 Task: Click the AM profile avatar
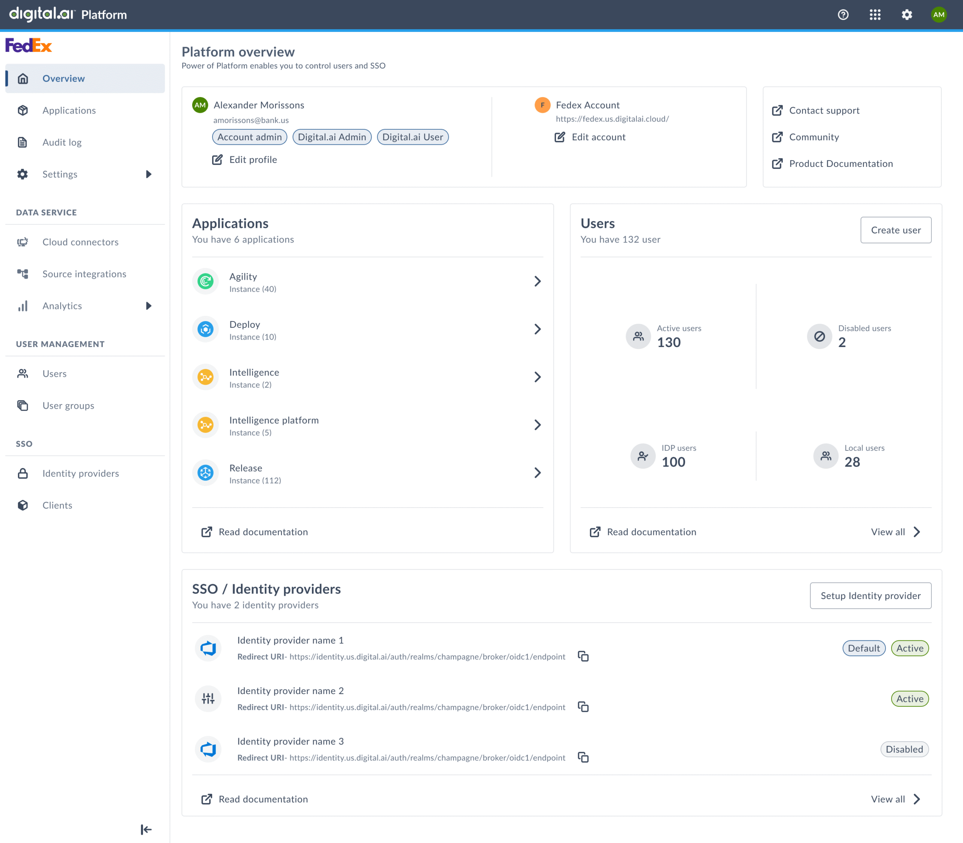coord(939,15)
